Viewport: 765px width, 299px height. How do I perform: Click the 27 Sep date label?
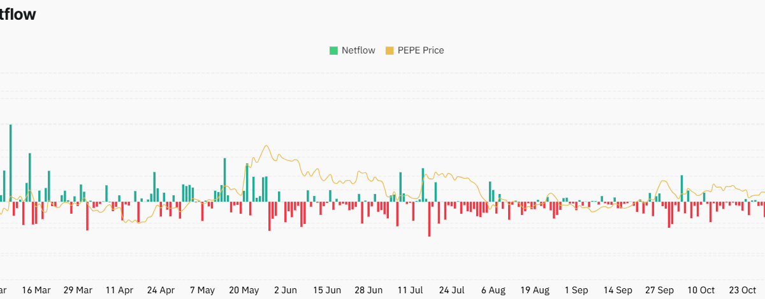659,290
